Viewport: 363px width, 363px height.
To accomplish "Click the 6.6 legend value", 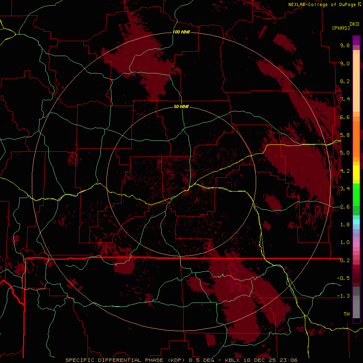I will (345, 117).
